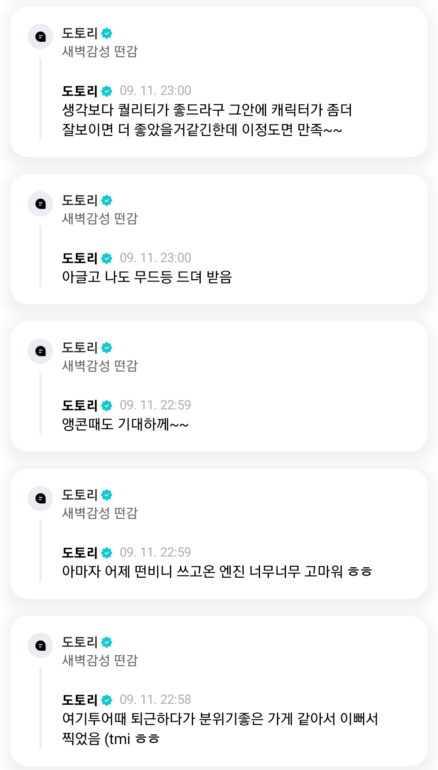
Task: Click verified badge on bold 도토리 above "아마자 어제"
Action: click(x=107, y=553)
